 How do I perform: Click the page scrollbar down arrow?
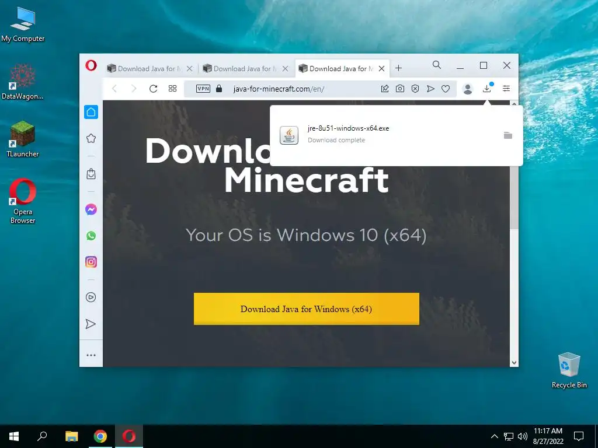click(x=514, y=363)
